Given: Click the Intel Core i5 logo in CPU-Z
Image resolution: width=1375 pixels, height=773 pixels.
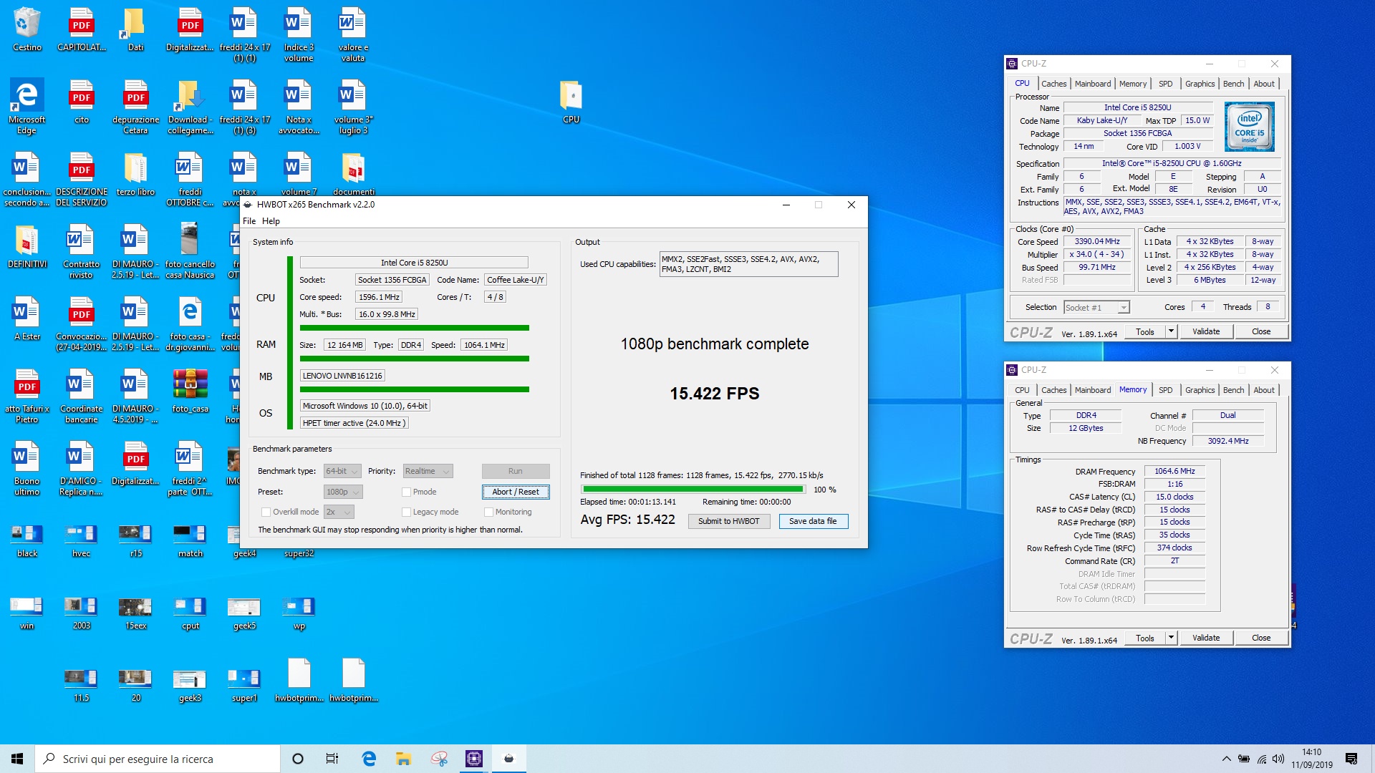Looking at the screenshot, I should 1249,127.
